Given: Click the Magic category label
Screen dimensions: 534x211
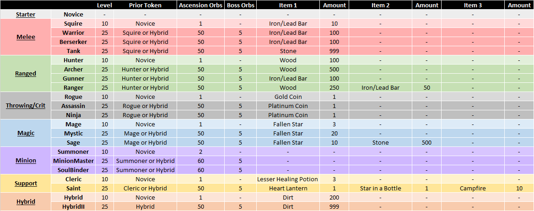Looking at the screenshot, I should 26,133.
